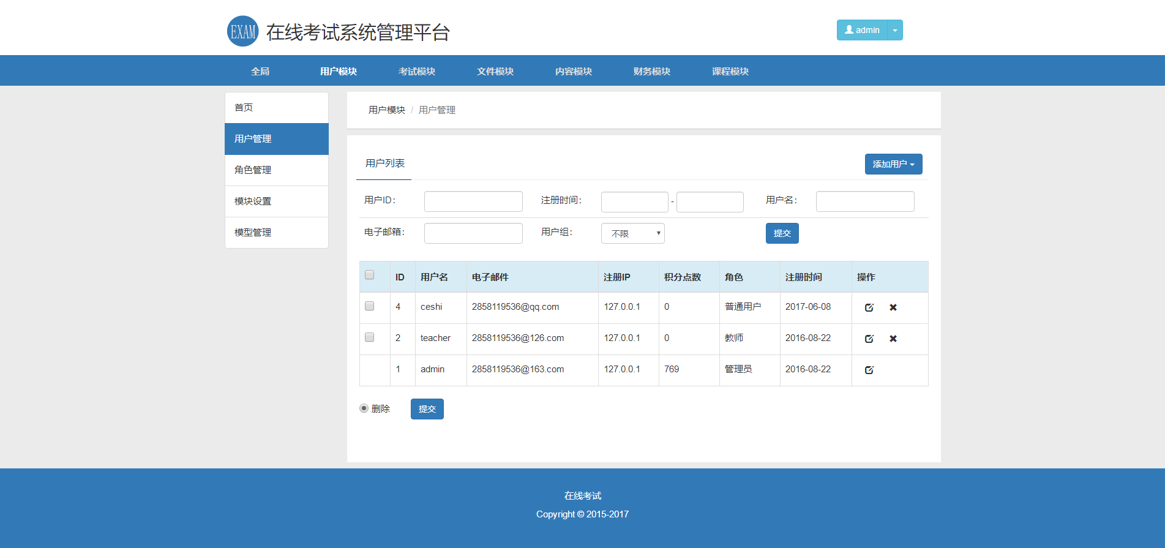
Task: Open the caret dropdown next to admin
Action: [895, 30]
